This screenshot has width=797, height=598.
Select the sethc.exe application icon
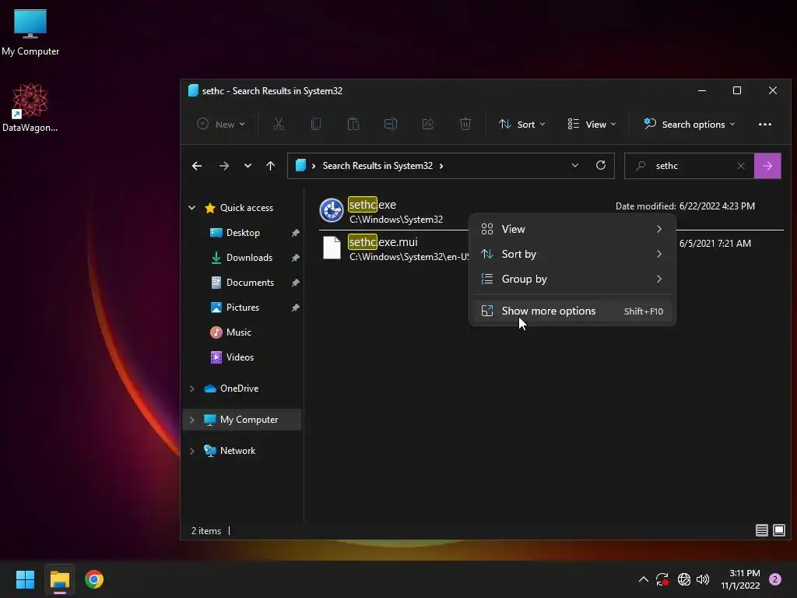[x=332, y=210]
